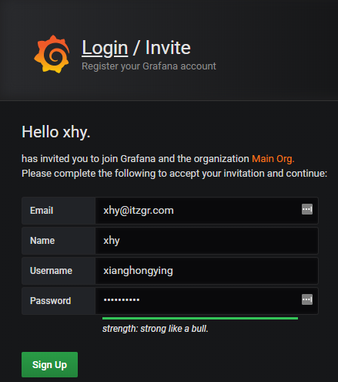Click the Email field label
The width and height of the screenshot is (338, 382).
(42, 211)
